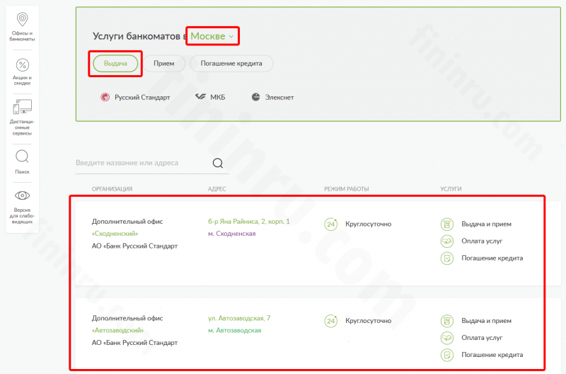566x374 pixels.
Task: Click Выдача и прием icon in the Сходненский row
Action: click(x=447, y=225)
